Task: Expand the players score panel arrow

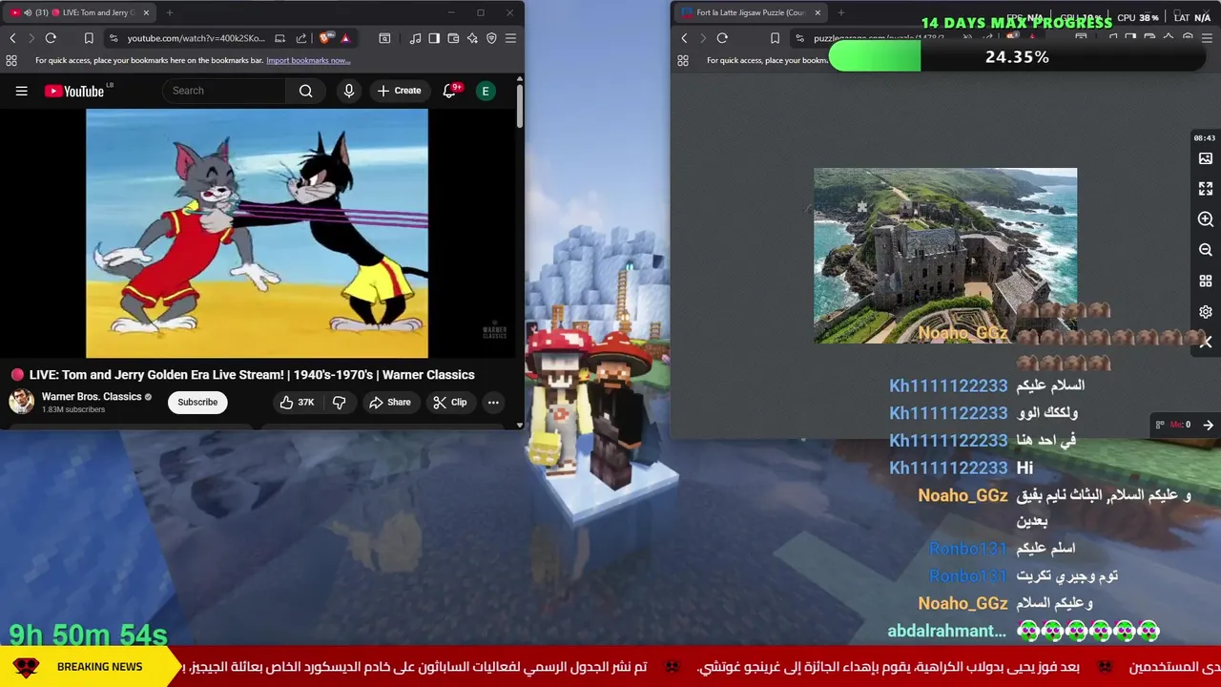Action: click(1208, 425)
